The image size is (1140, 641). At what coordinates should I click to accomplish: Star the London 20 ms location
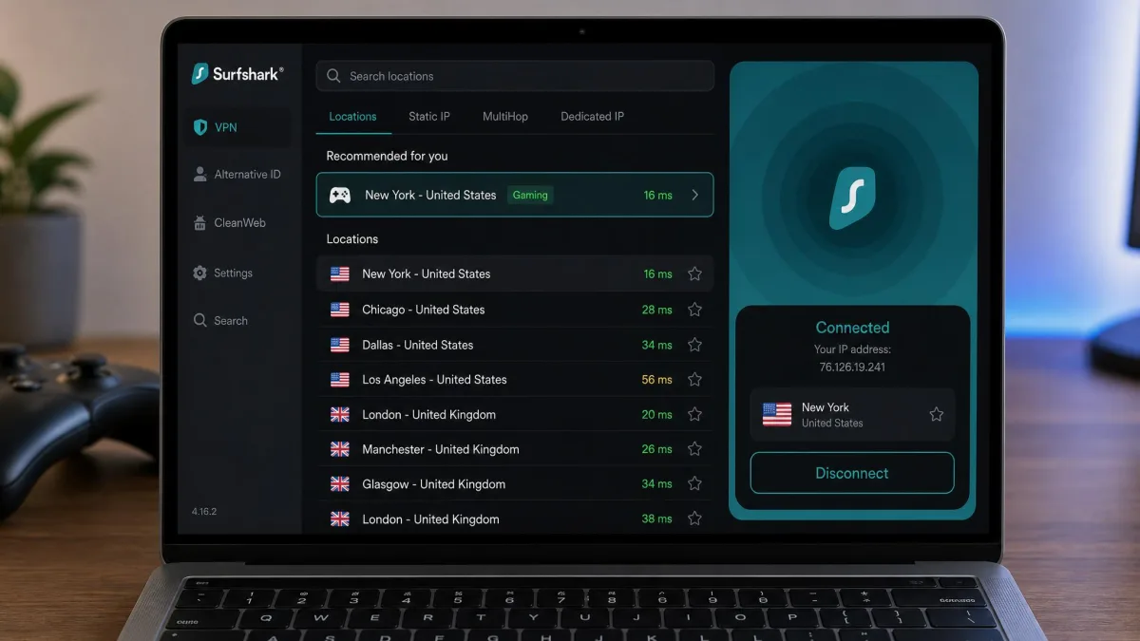pyautogui.click(x=694, y=414)
